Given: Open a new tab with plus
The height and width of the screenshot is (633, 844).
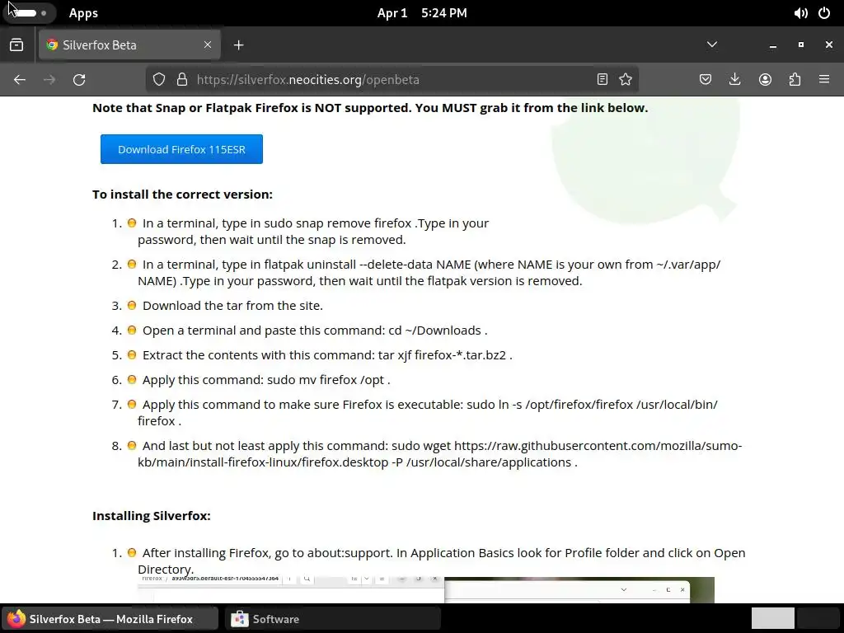Looking at the screenshot, I should pyautogui.click(x=239, y=45).
